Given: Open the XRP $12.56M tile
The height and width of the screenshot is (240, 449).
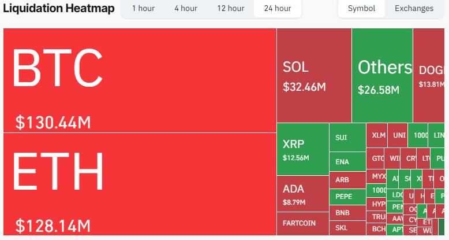Looking at the screenshot, I should point(303,149).
